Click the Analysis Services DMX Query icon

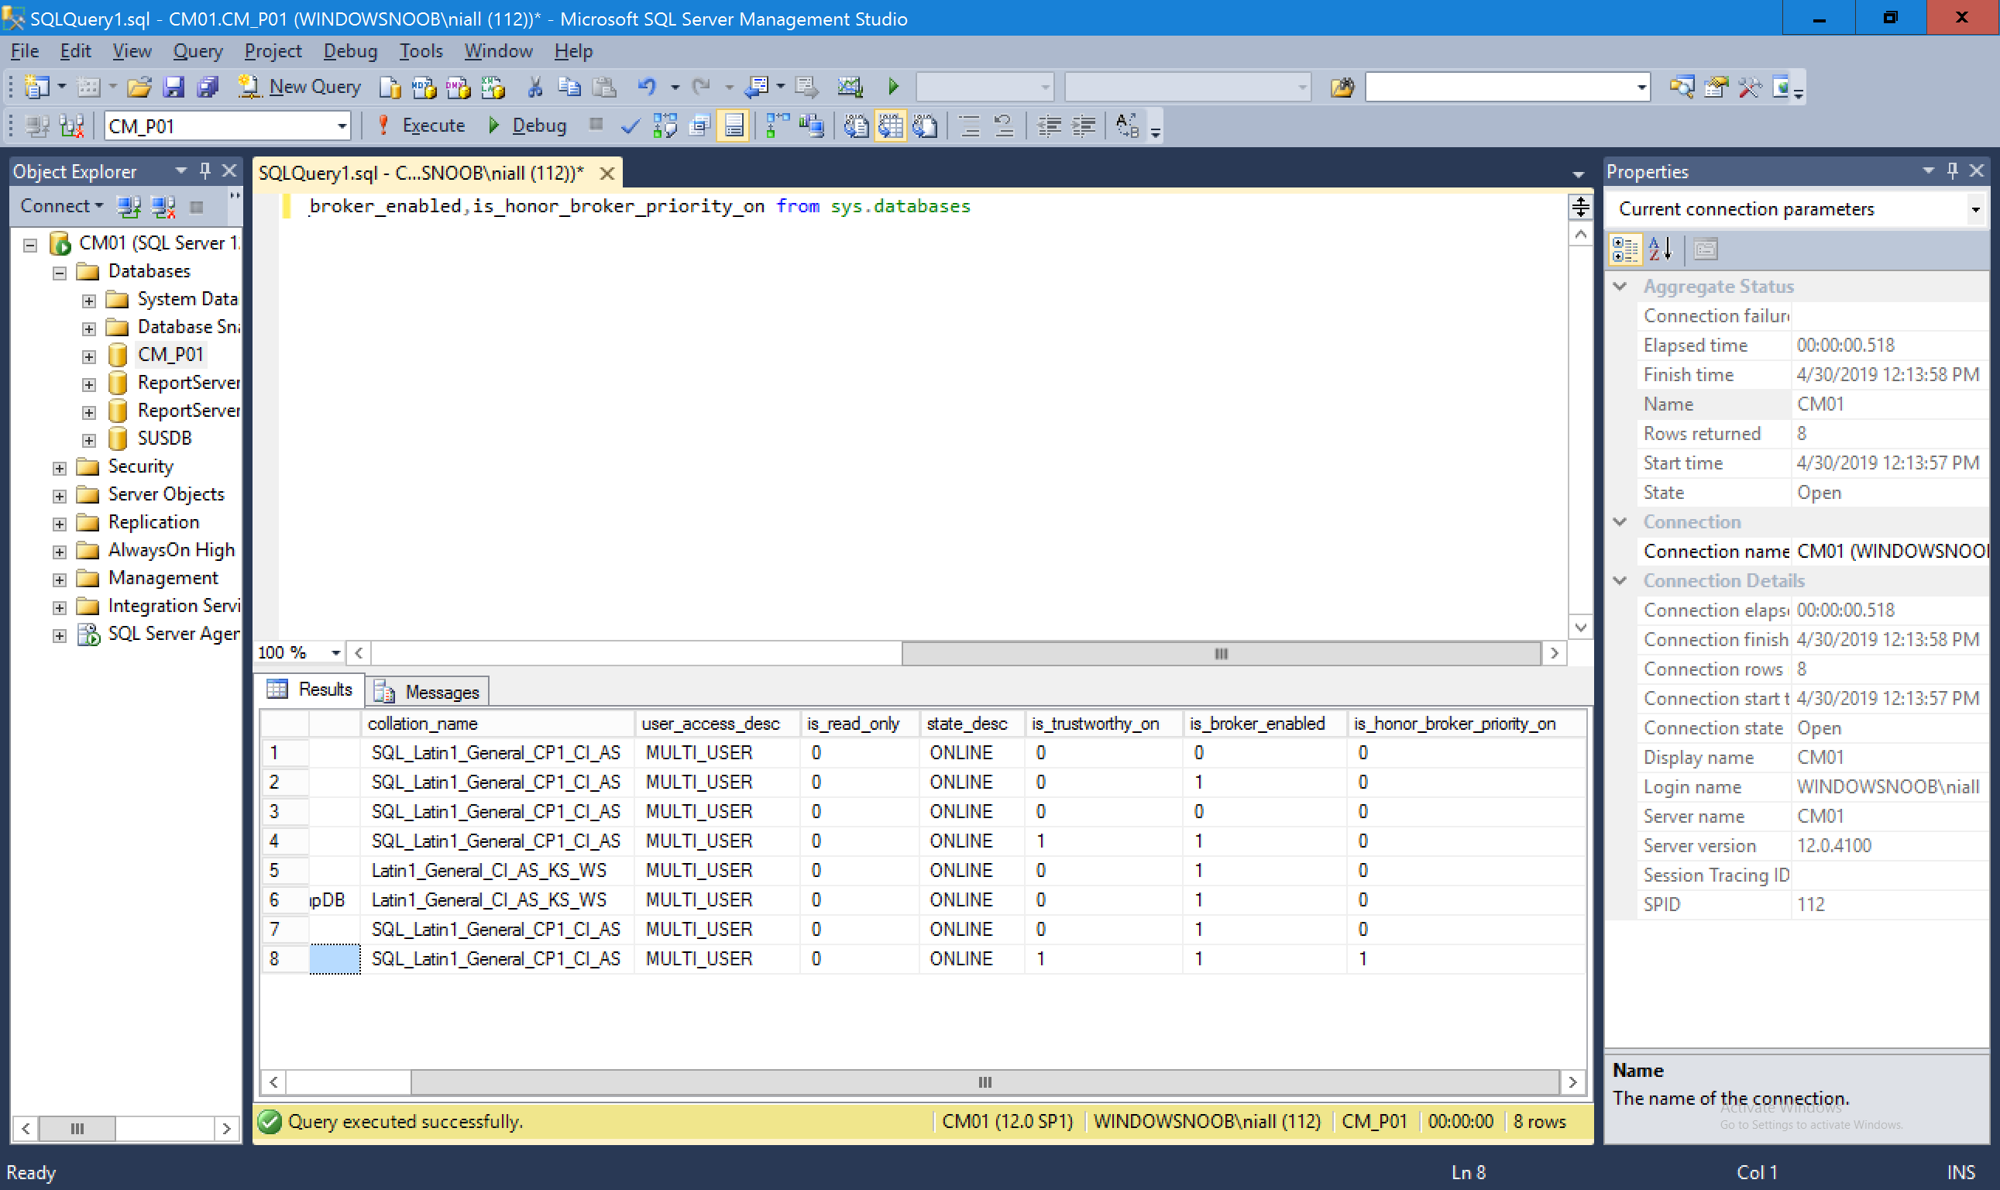[459, 87]
